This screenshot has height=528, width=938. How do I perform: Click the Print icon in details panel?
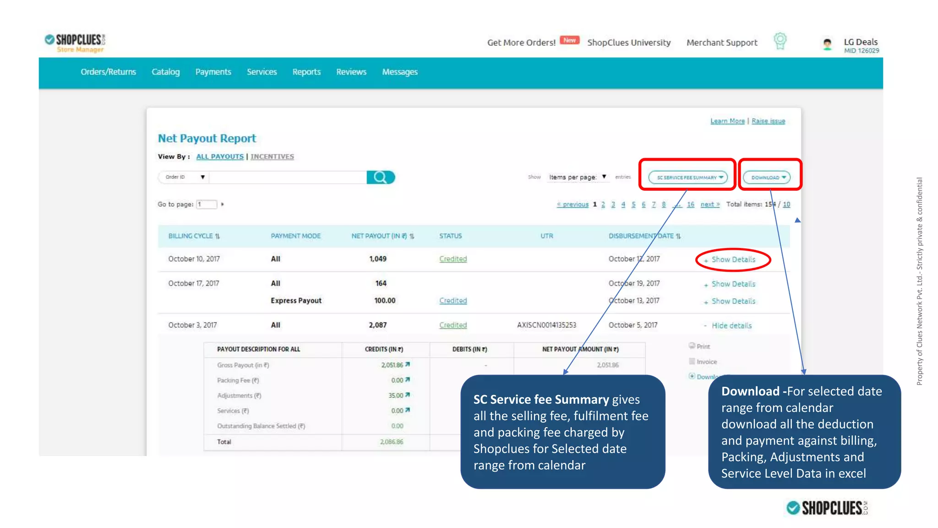(692, 346)
